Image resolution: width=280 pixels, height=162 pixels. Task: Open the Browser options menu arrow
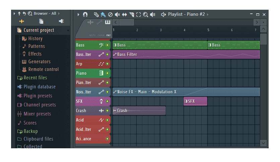[x=14, y=13]
